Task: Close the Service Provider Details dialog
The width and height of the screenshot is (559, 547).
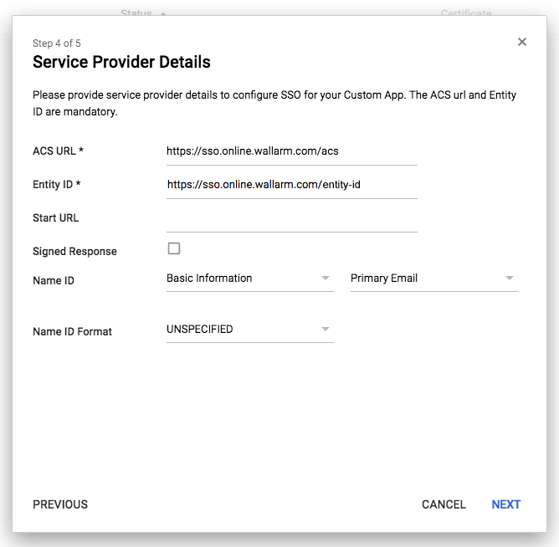Action: click(522, 42)
